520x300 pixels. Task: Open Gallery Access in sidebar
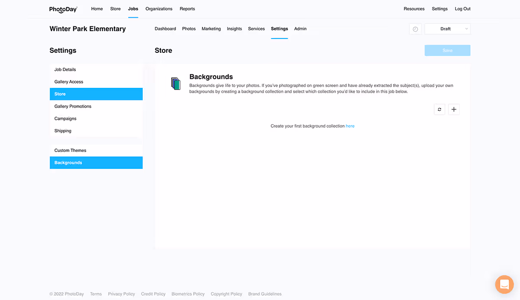coord(96,82)
